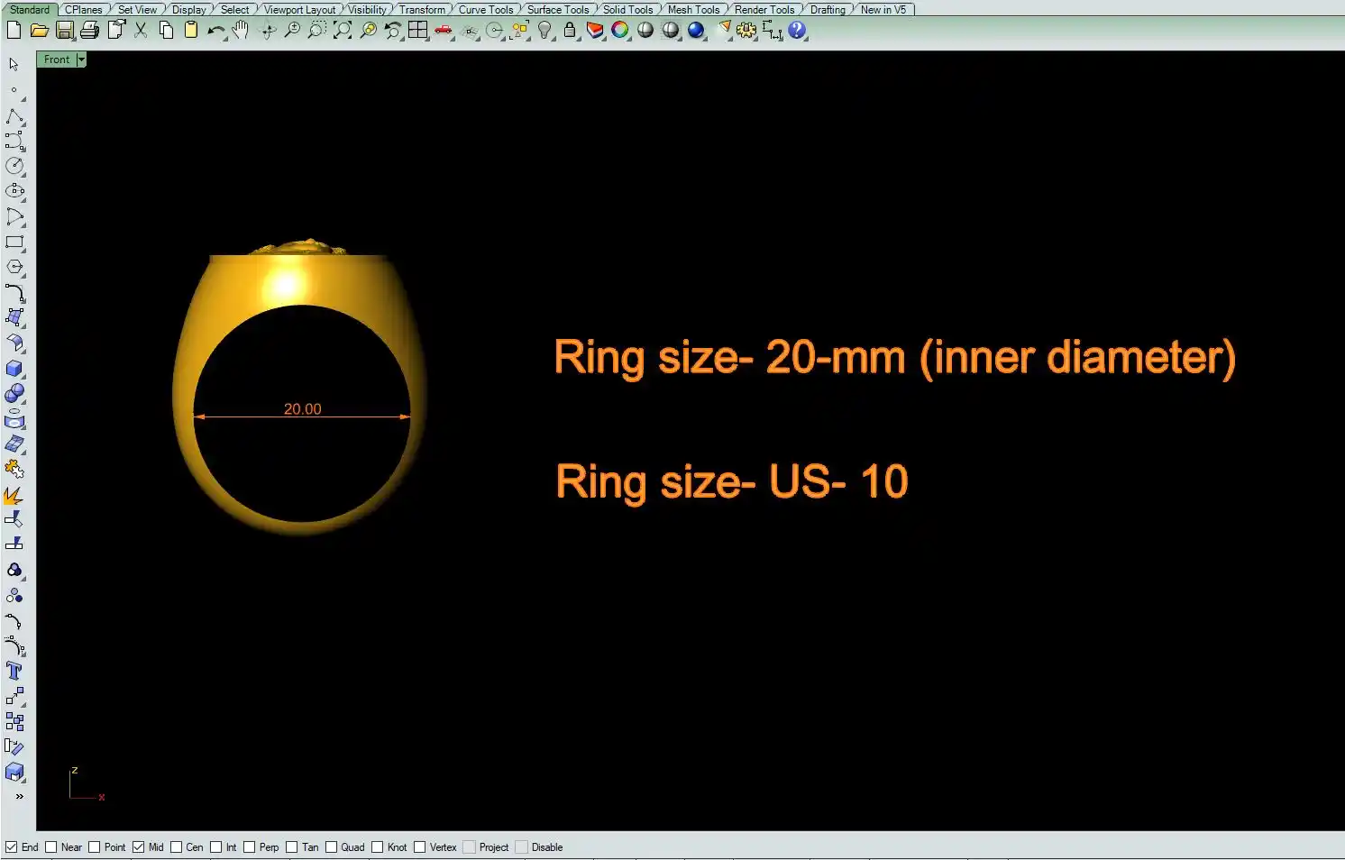
Task: Select the Text tool in sidebar
Action: (14, 671)
